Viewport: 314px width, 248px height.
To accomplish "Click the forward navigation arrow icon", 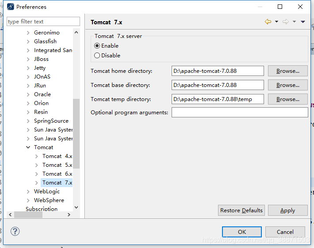I will pyautogui.click(x=286, y=21).
